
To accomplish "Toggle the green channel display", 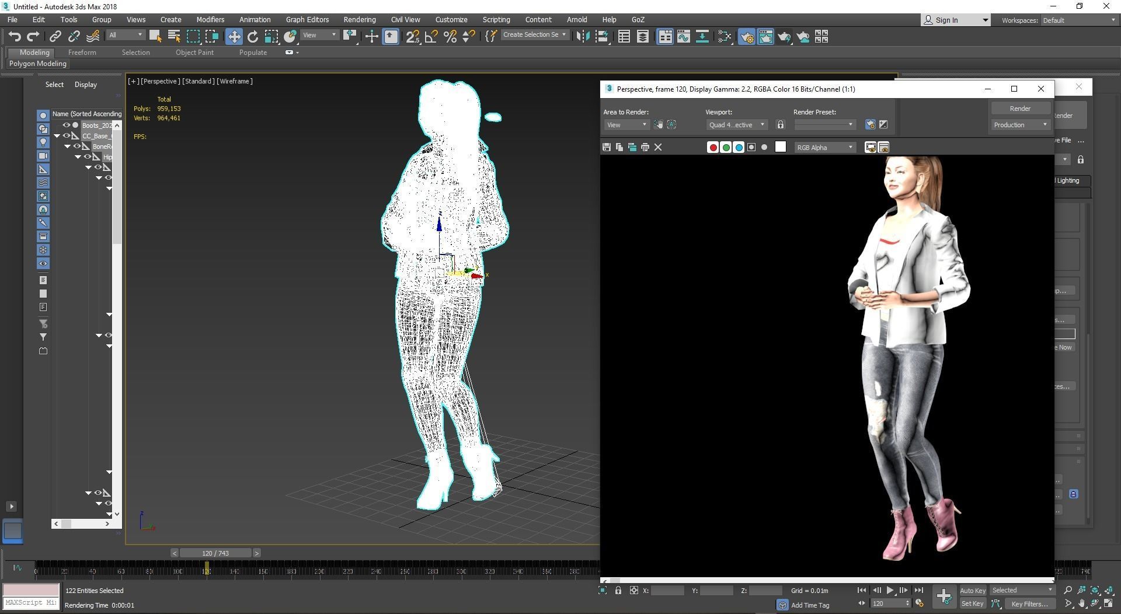I will click(x=726, y=147).
